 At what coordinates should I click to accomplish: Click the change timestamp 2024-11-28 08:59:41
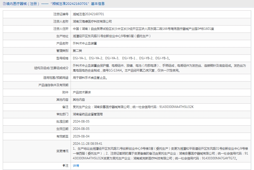tap(88, 144)
